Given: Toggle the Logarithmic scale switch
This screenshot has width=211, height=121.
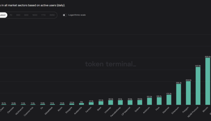Looking at the screenshot, I should click(65, 15).
